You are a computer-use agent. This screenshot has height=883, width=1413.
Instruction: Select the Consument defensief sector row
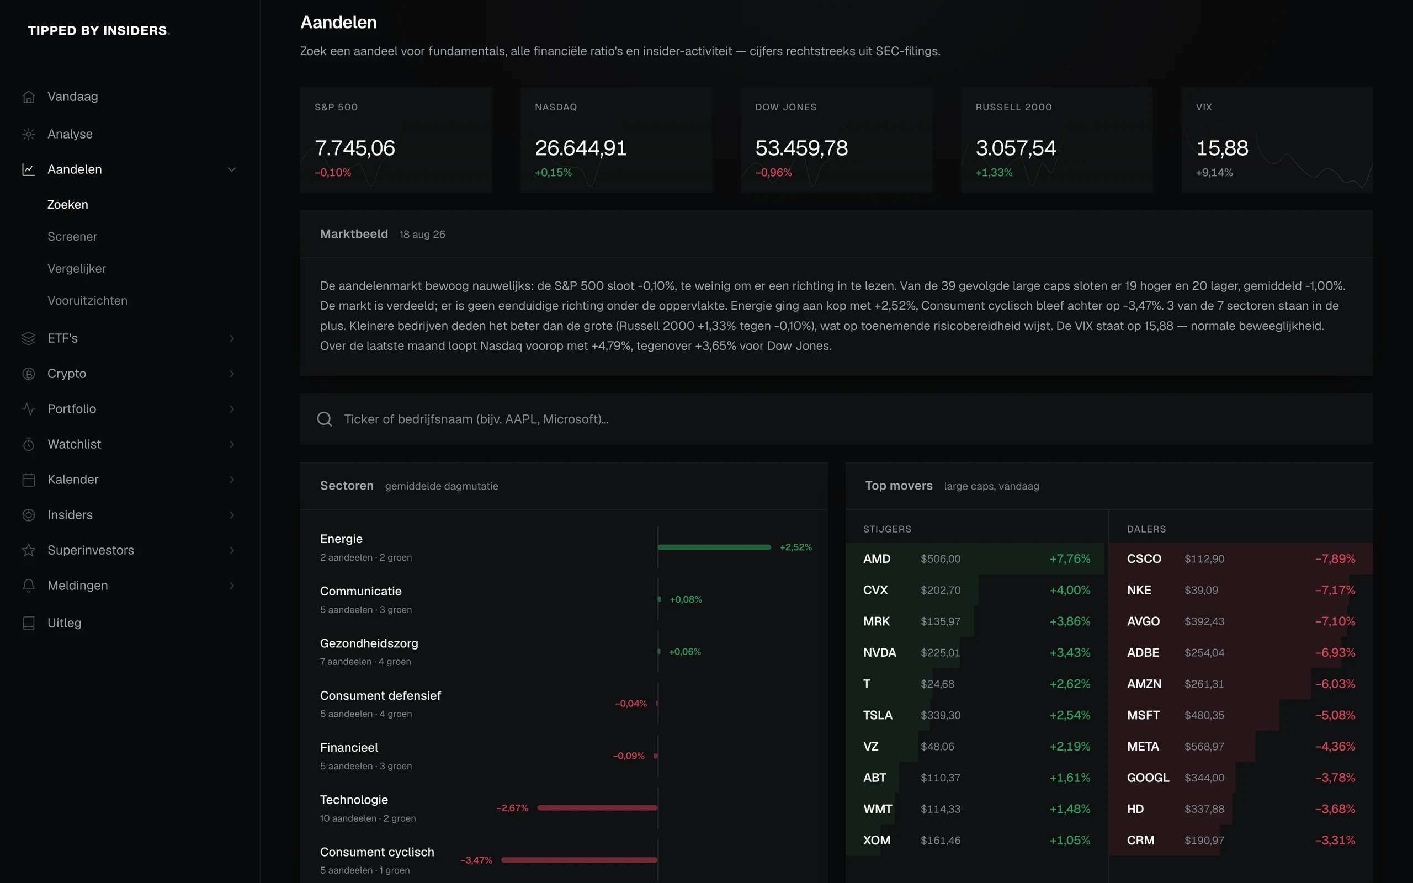point(564,704)
